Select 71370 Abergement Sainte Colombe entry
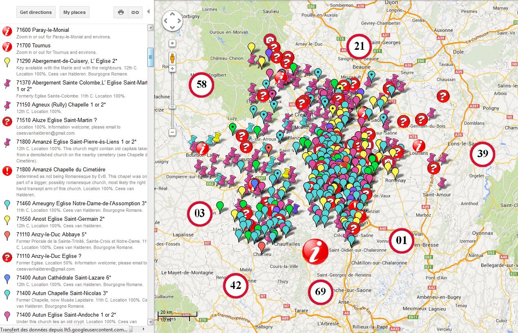 [x=82, y=86]
